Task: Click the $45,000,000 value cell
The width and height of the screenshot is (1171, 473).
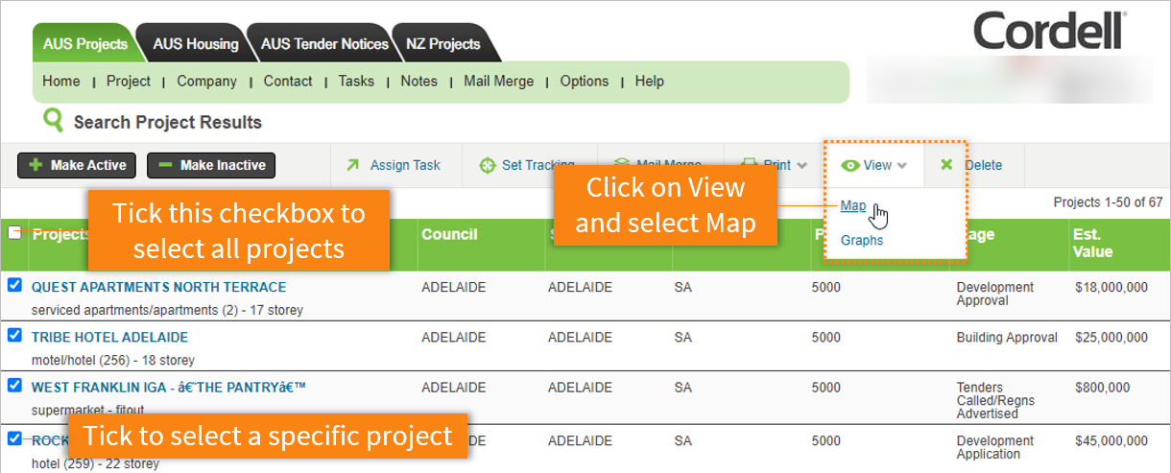Action: click(1111, 440)
